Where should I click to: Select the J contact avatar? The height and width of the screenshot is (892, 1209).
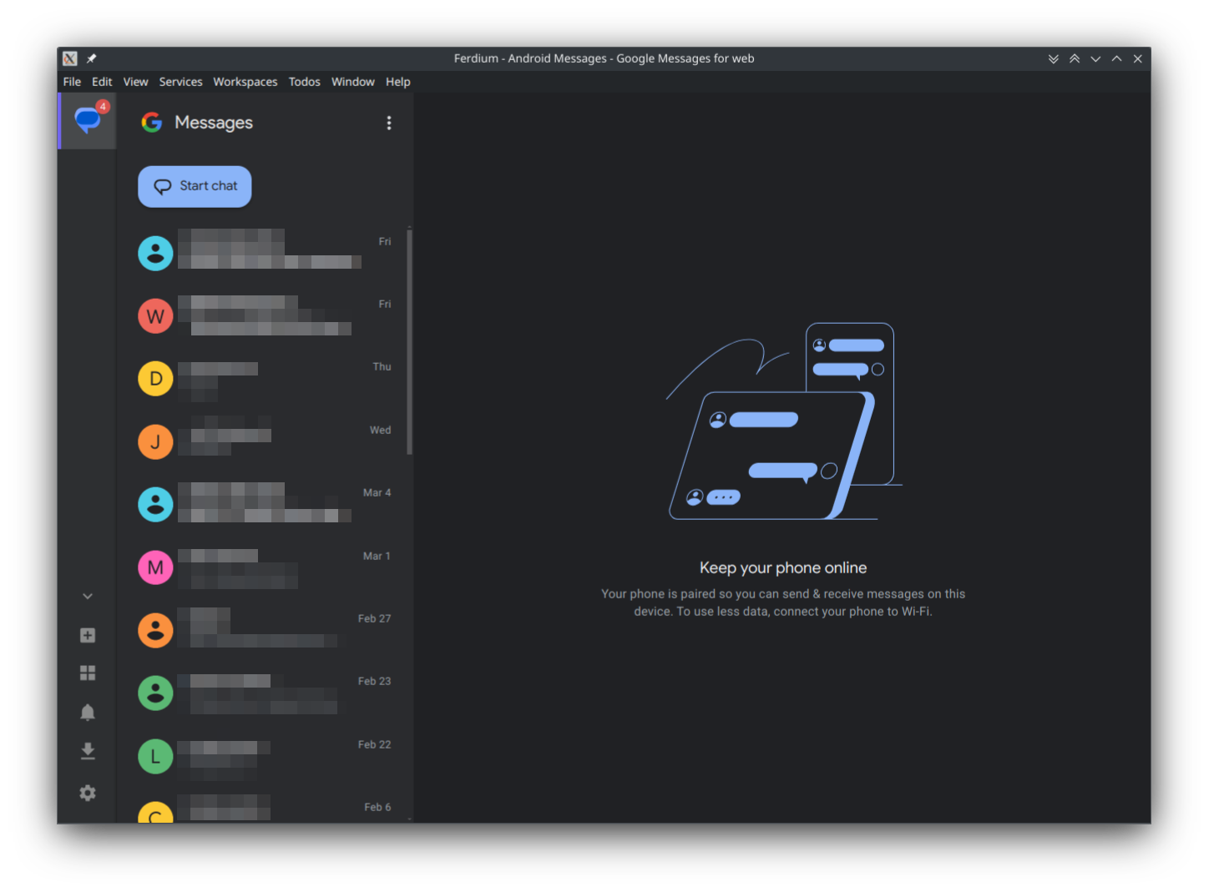tap(155, 441)
